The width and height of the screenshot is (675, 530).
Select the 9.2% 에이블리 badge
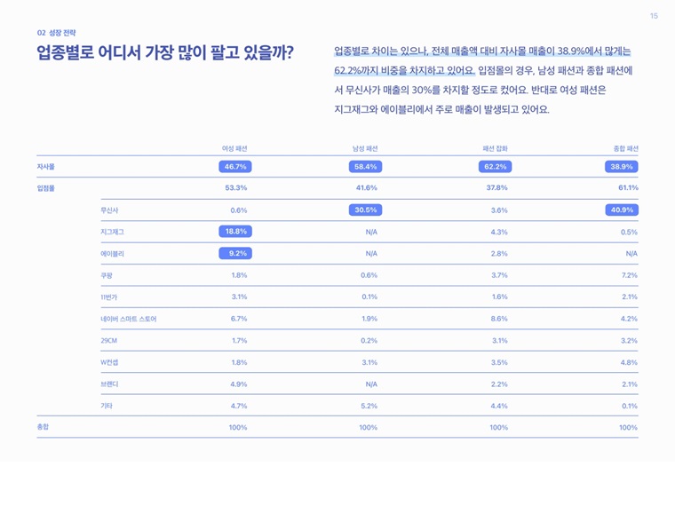tap(235, 253)
